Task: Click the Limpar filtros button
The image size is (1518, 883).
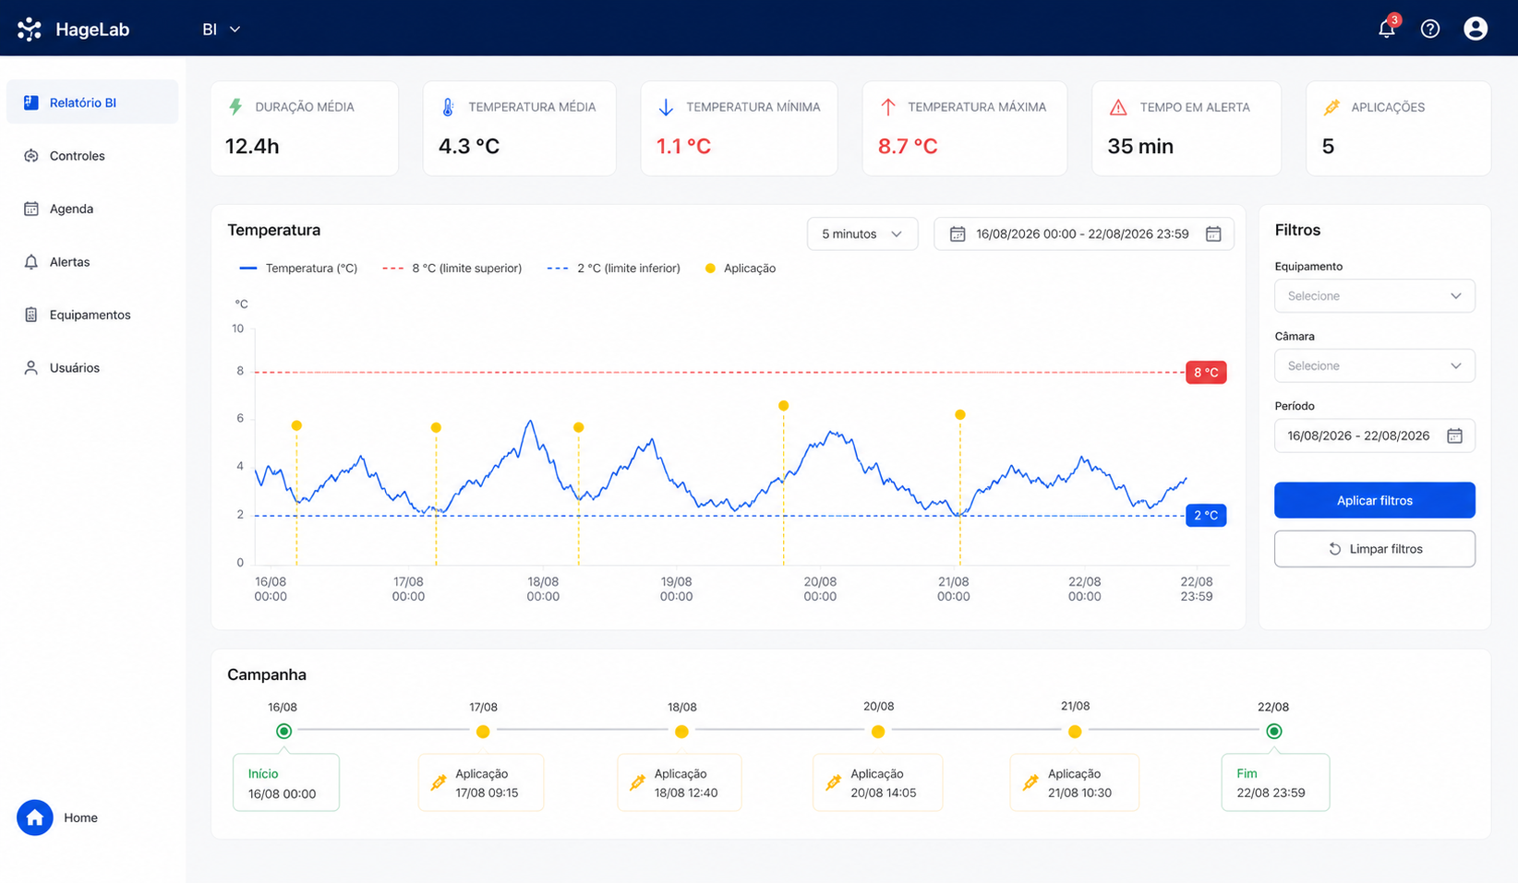Action: [x=1374, y=549]
